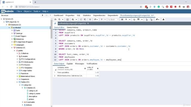Collapse the Schemas (1) tree node

[12, 48]
